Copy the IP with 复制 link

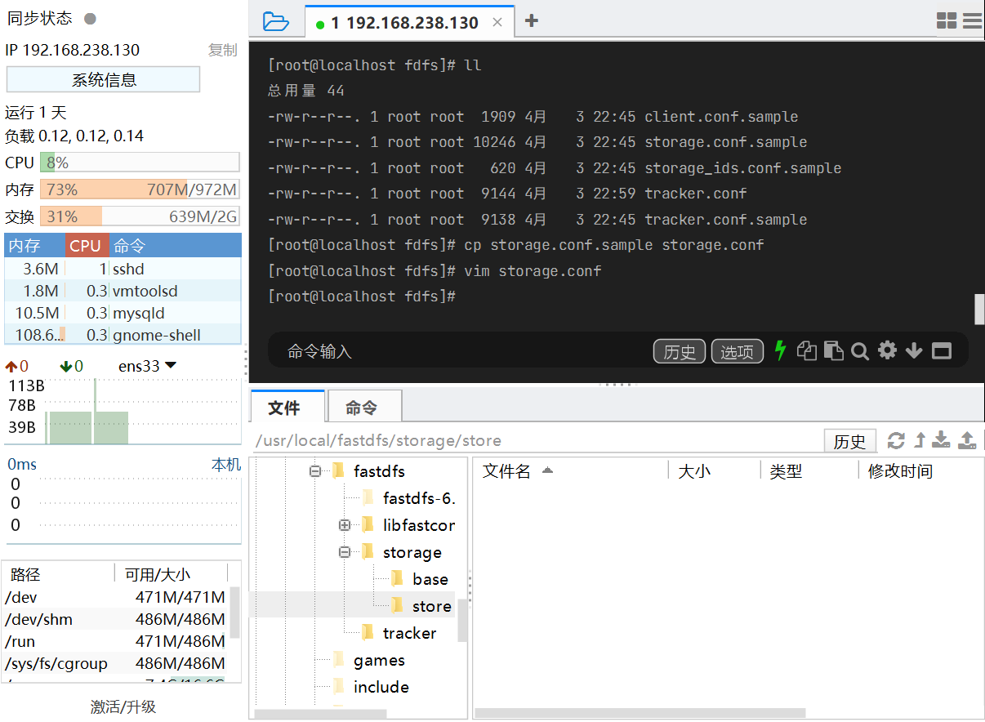point(222,50)
